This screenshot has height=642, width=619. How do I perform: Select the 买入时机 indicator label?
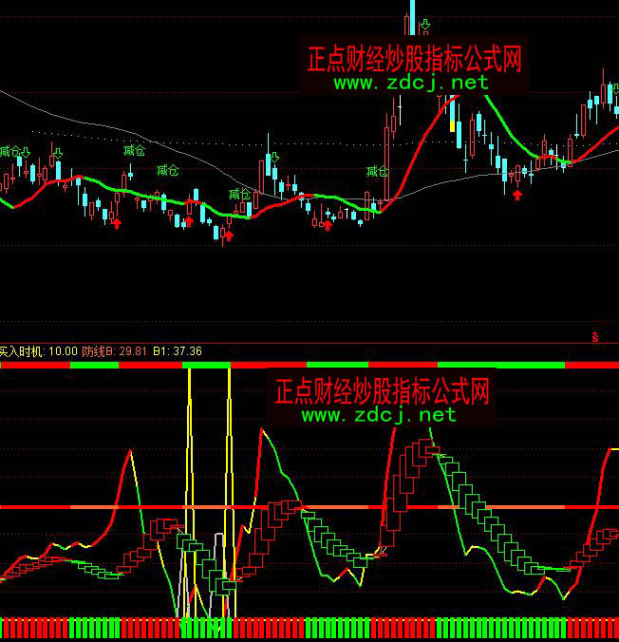pos(23,351)
